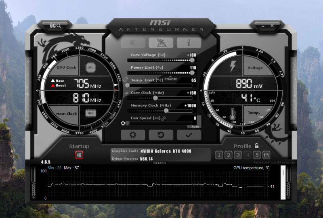The width and height of the screenshot is (323, 218).
Task: Click the Boost clock red triangle label
Action: click(59, 85)
